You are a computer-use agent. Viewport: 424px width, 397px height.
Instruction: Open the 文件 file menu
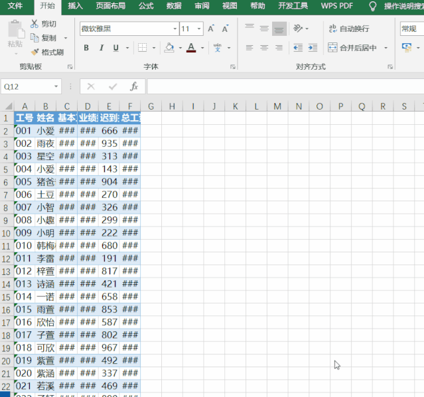tap(15, 6)
